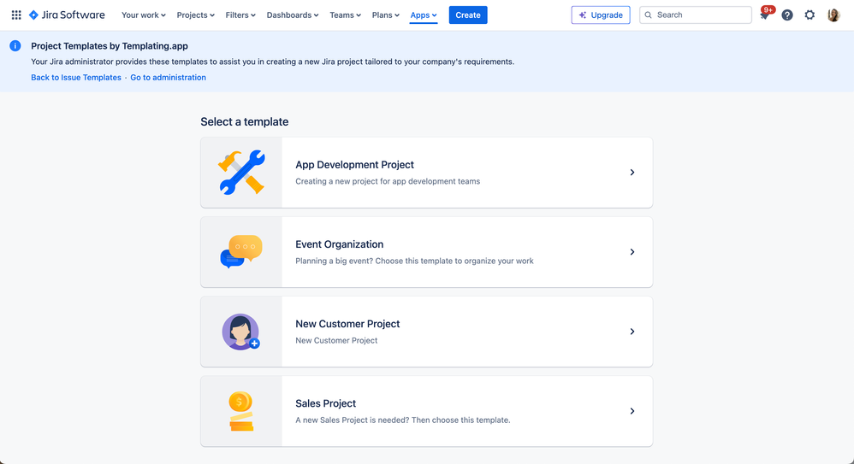Expand the Teams menu
Screen dimensions: 854x464
tap(346, 15)
